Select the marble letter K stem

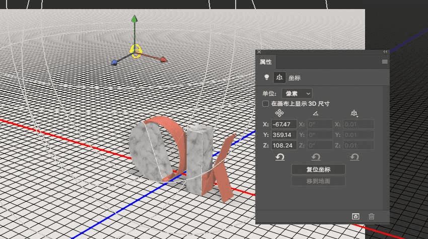[x=199, y=161]
